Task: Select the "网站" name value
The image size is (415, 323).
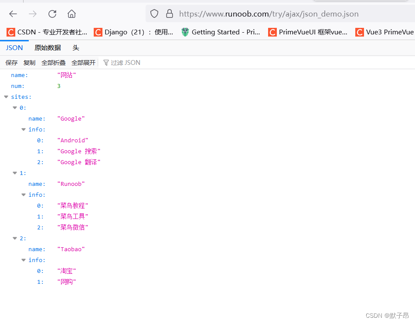Action: pos(67,75)
